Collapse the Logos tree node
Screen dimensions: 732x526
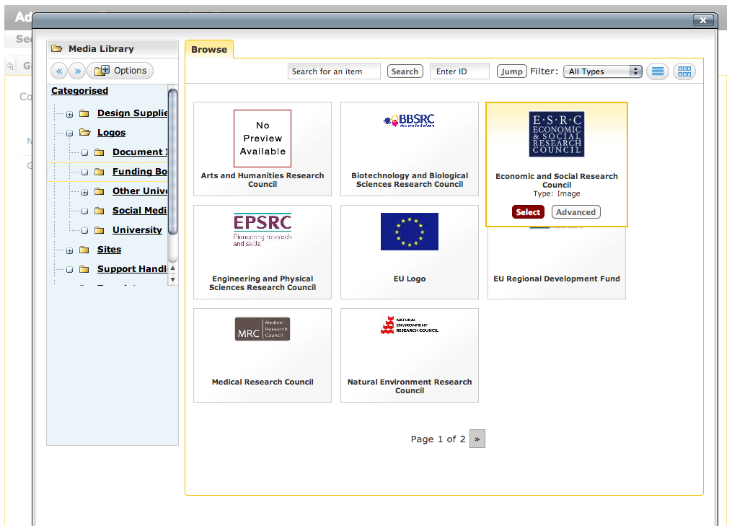tap(70, 133)
